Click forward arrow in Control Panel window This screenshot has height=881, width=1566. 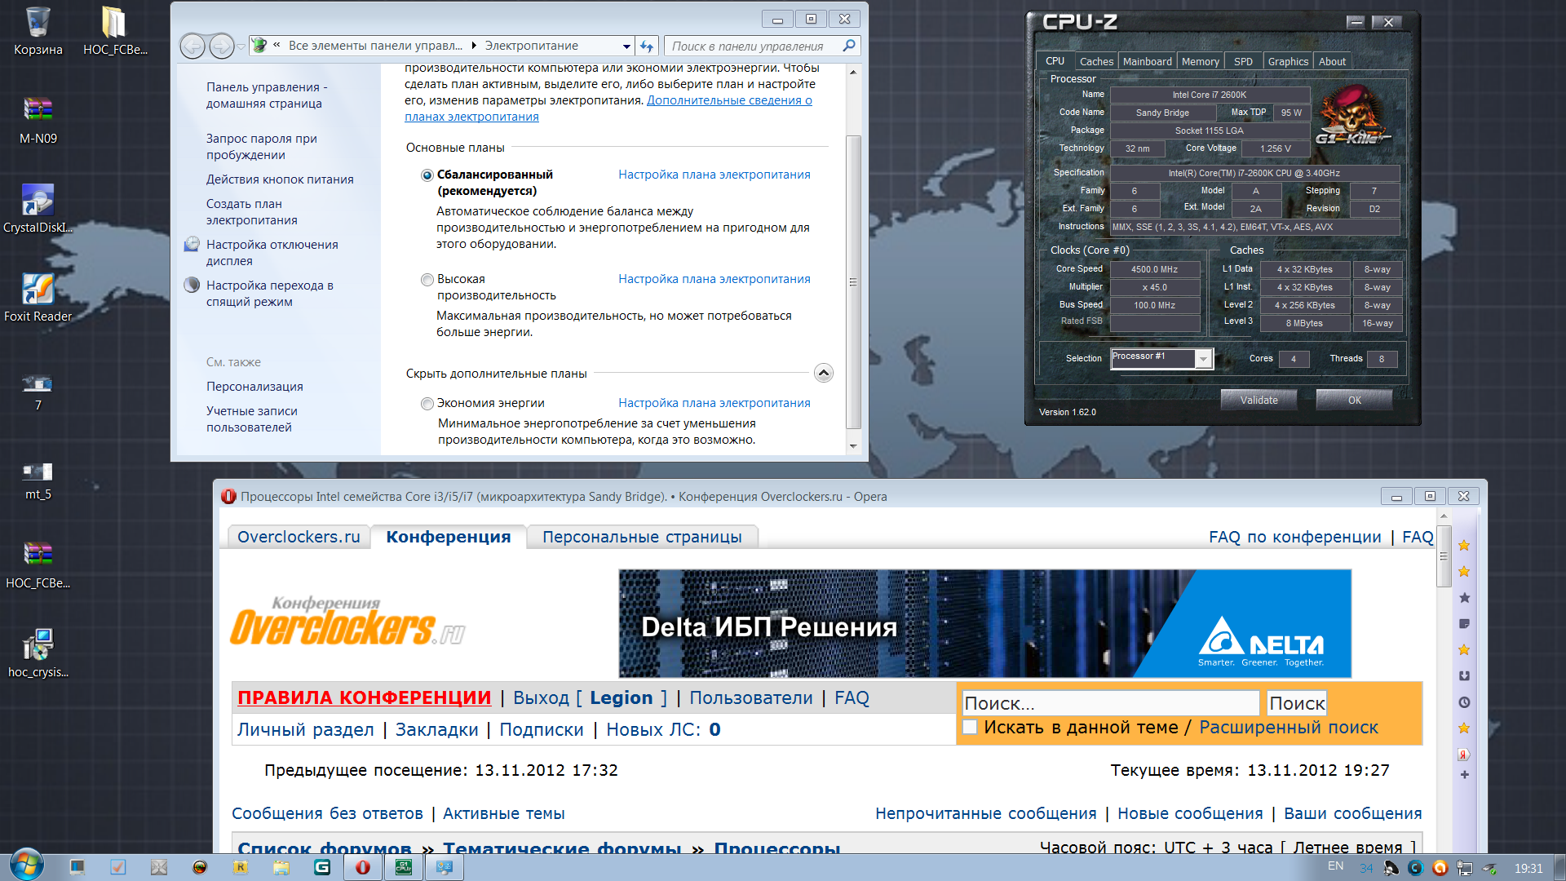coord(221,46)
